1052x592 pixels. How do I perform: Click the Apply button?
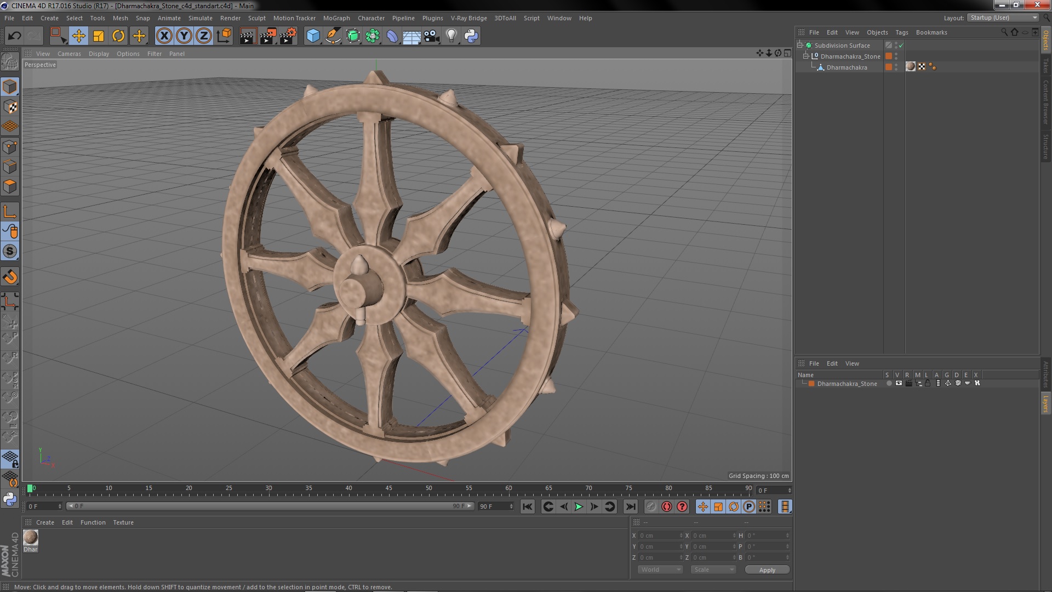click(x=767, y=570)
